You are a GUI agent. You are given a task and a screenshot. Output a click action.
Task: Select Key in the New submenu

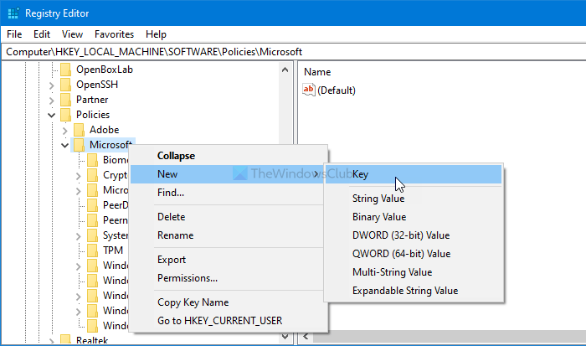tap(414, 174)
